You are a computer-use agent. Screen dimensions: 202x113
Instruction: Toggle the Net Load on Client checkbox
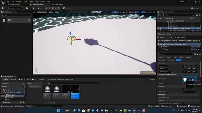(184, 98)
